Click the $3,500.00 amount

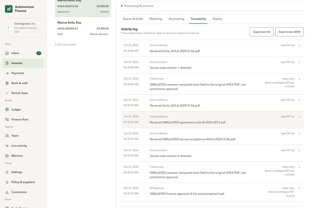pos(103,28)
